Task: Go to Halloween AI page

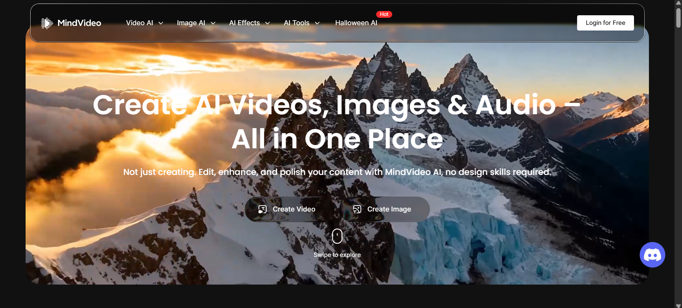Action: pos(356,23)
